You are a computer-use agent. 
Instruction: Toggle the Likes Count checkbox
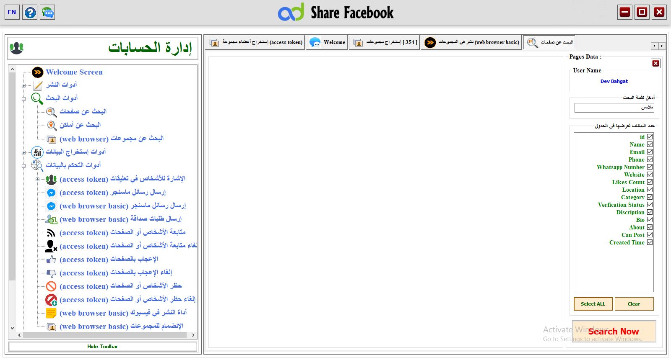point(650,182)
